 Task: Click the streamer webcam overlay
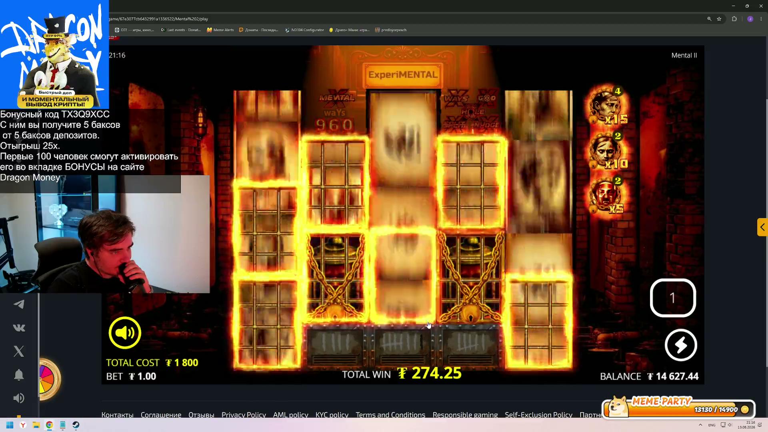pos(105,234)
